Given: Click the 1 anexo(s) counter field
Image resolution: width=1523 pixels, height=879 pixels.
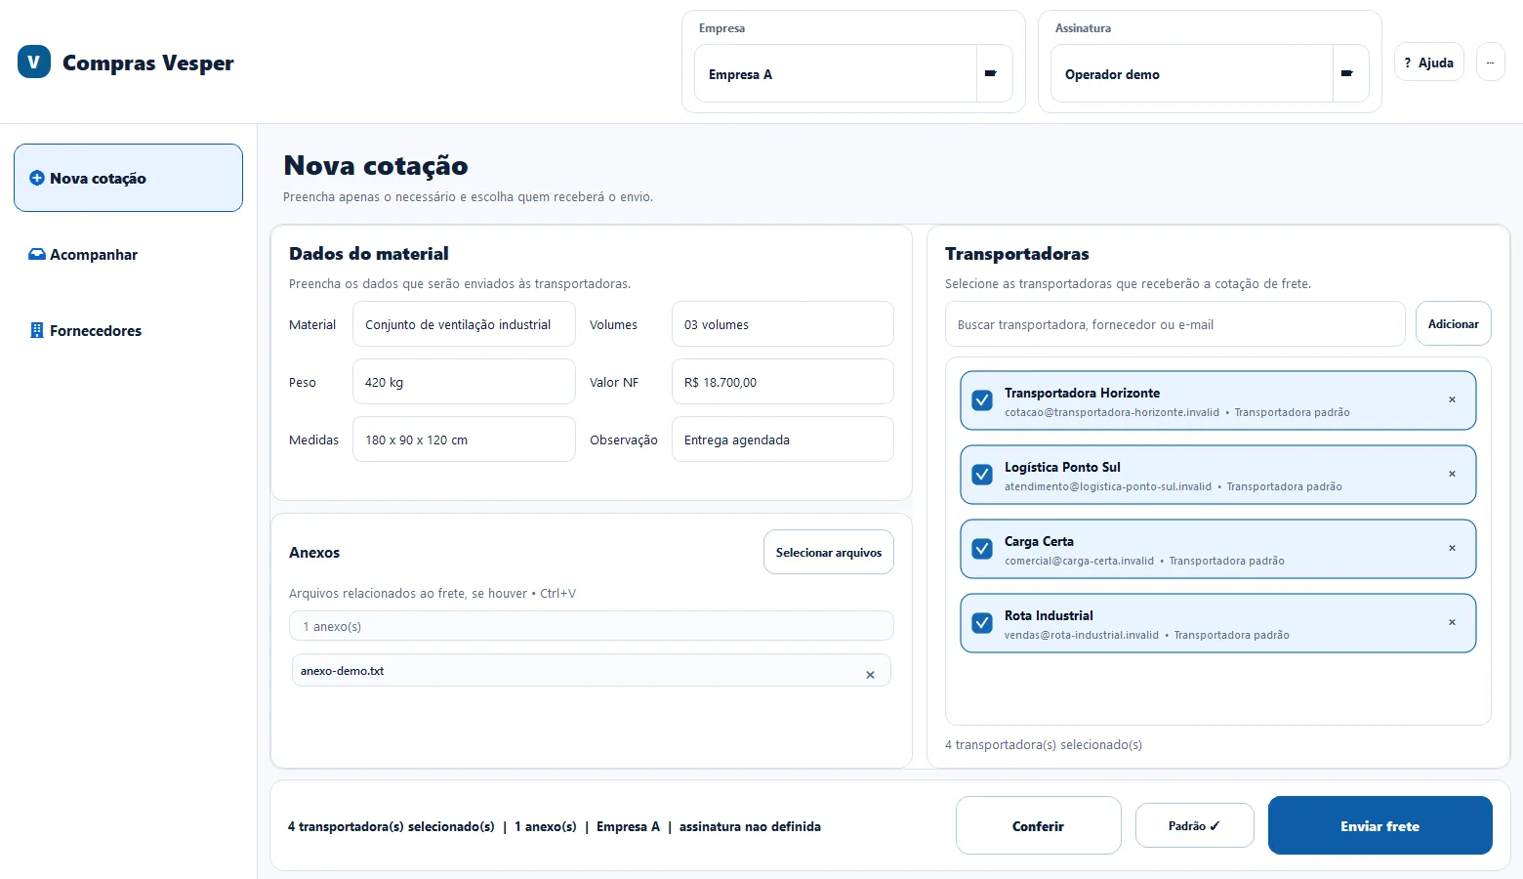Looking at the screenshot, I should tap(592, 626).
